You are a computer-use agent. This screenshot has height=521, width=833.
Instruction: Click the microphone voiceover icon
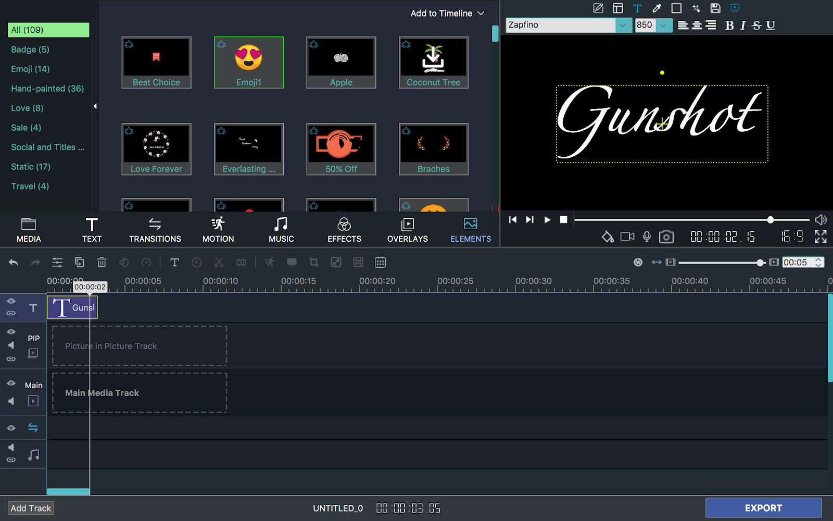click(647, 237)
